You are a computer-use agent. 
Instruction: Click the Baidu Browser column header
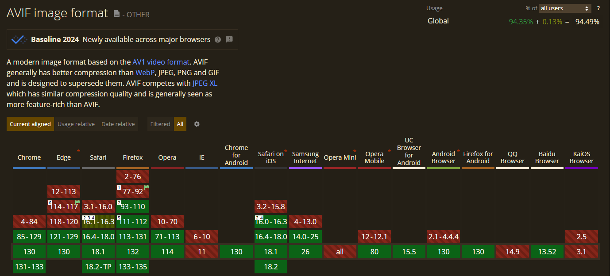coord(547,157)
